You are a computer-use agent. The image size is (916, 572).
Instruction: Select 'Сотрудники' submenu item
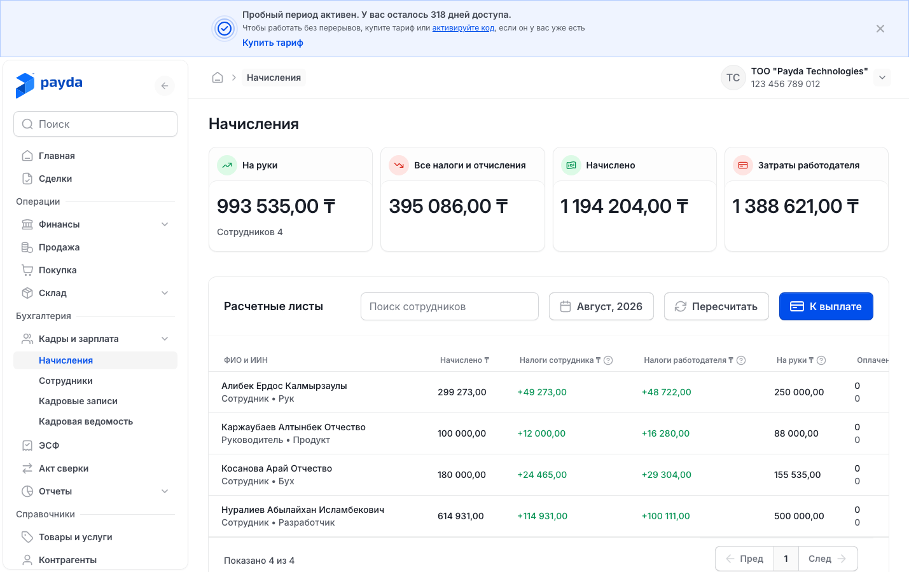pos(95,381)
